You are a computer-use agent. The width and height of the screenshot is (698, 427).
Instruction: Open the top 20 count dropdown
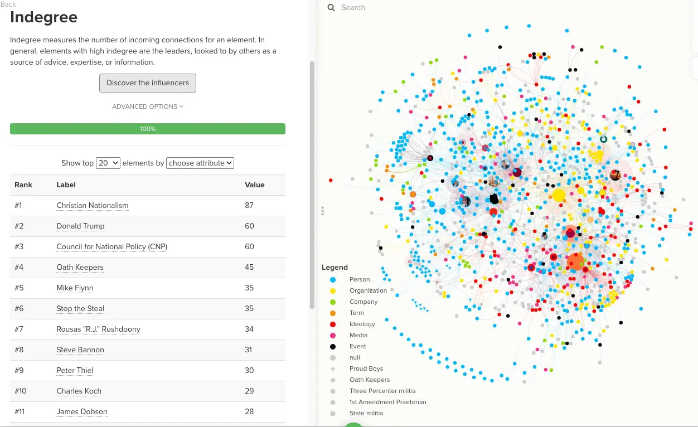pyautogui.click(x=108, y=163)
